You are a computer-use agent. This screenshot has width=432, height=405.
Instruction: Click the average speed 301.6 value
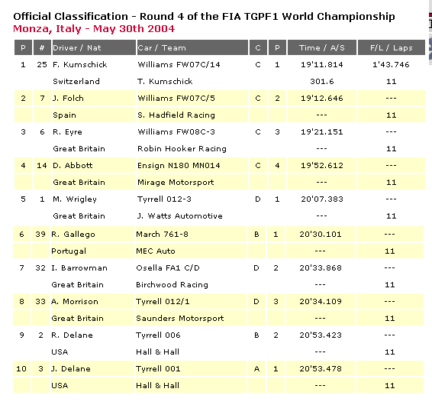click(322, 82)
